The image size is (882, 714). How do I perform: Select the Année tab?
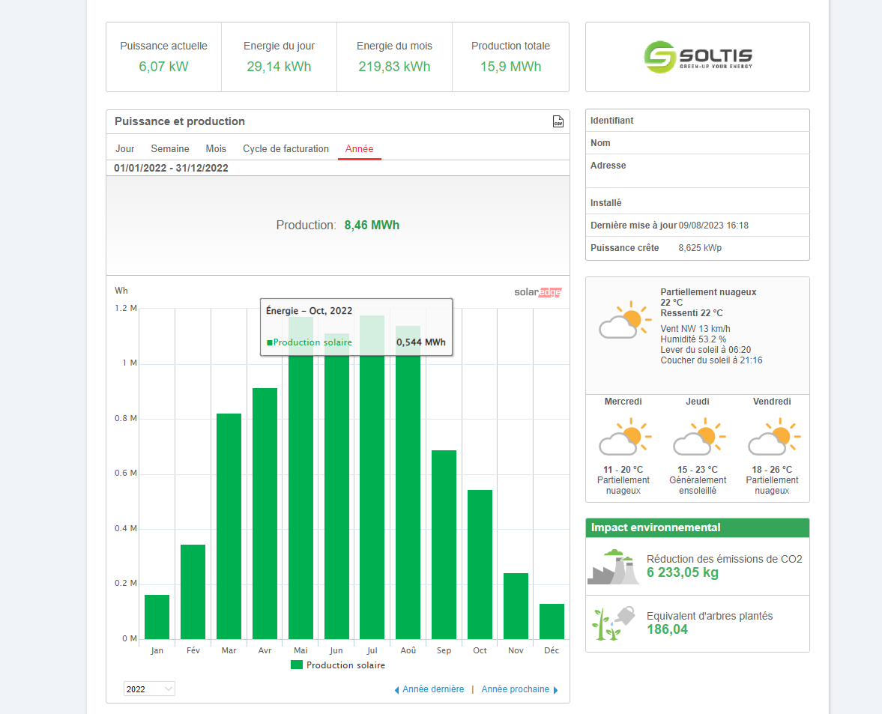(359, 149)
